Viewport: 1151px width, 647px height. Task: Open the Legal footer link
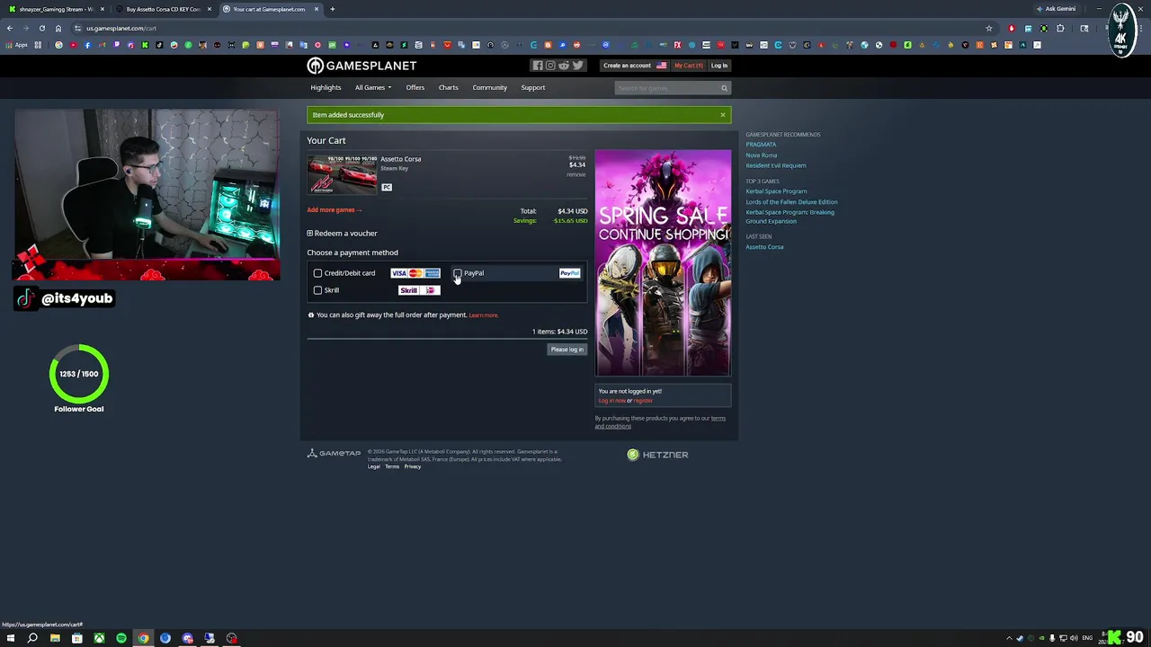pyautogui.click(x=373, y=466)
